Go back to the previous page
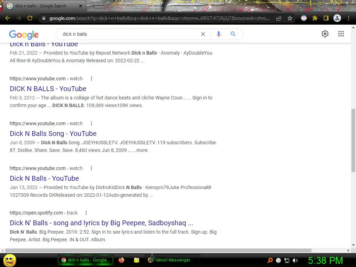Viewport: 356px width, 267px height. tap(8, 18)
